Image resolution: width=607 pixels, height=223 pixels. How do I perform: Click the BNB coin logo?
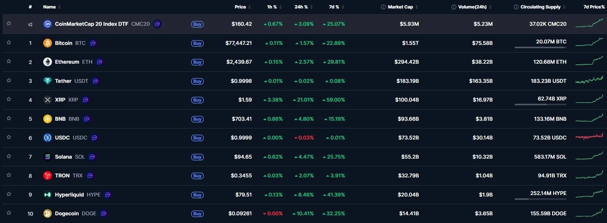point(48,119)
